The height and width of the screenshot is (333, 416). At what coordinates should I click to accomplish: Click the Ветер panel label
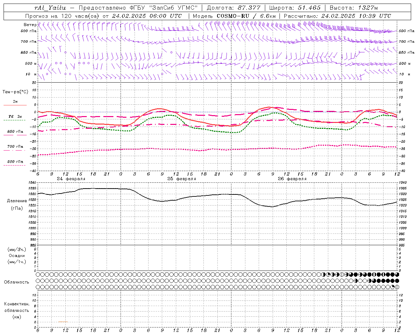[30, 25]
